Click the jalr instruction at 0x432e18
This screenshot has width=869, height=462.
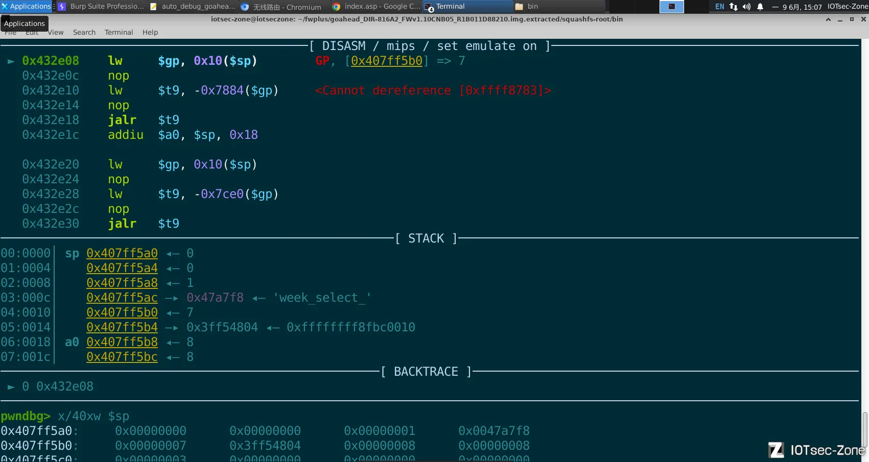pos(122,120)
